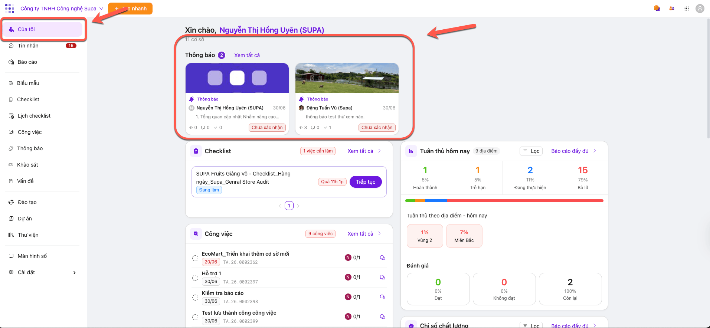Toggle status circle for Test lưu thành công công việc
This screenshot has width=710, height=328.
[x=195, y=317]
